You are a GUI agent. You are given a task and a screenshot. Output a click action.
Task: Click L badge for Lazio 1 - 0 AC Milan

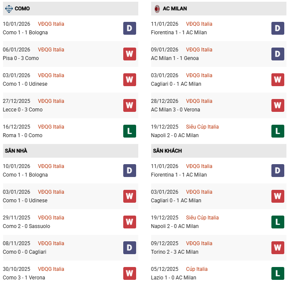277,273
